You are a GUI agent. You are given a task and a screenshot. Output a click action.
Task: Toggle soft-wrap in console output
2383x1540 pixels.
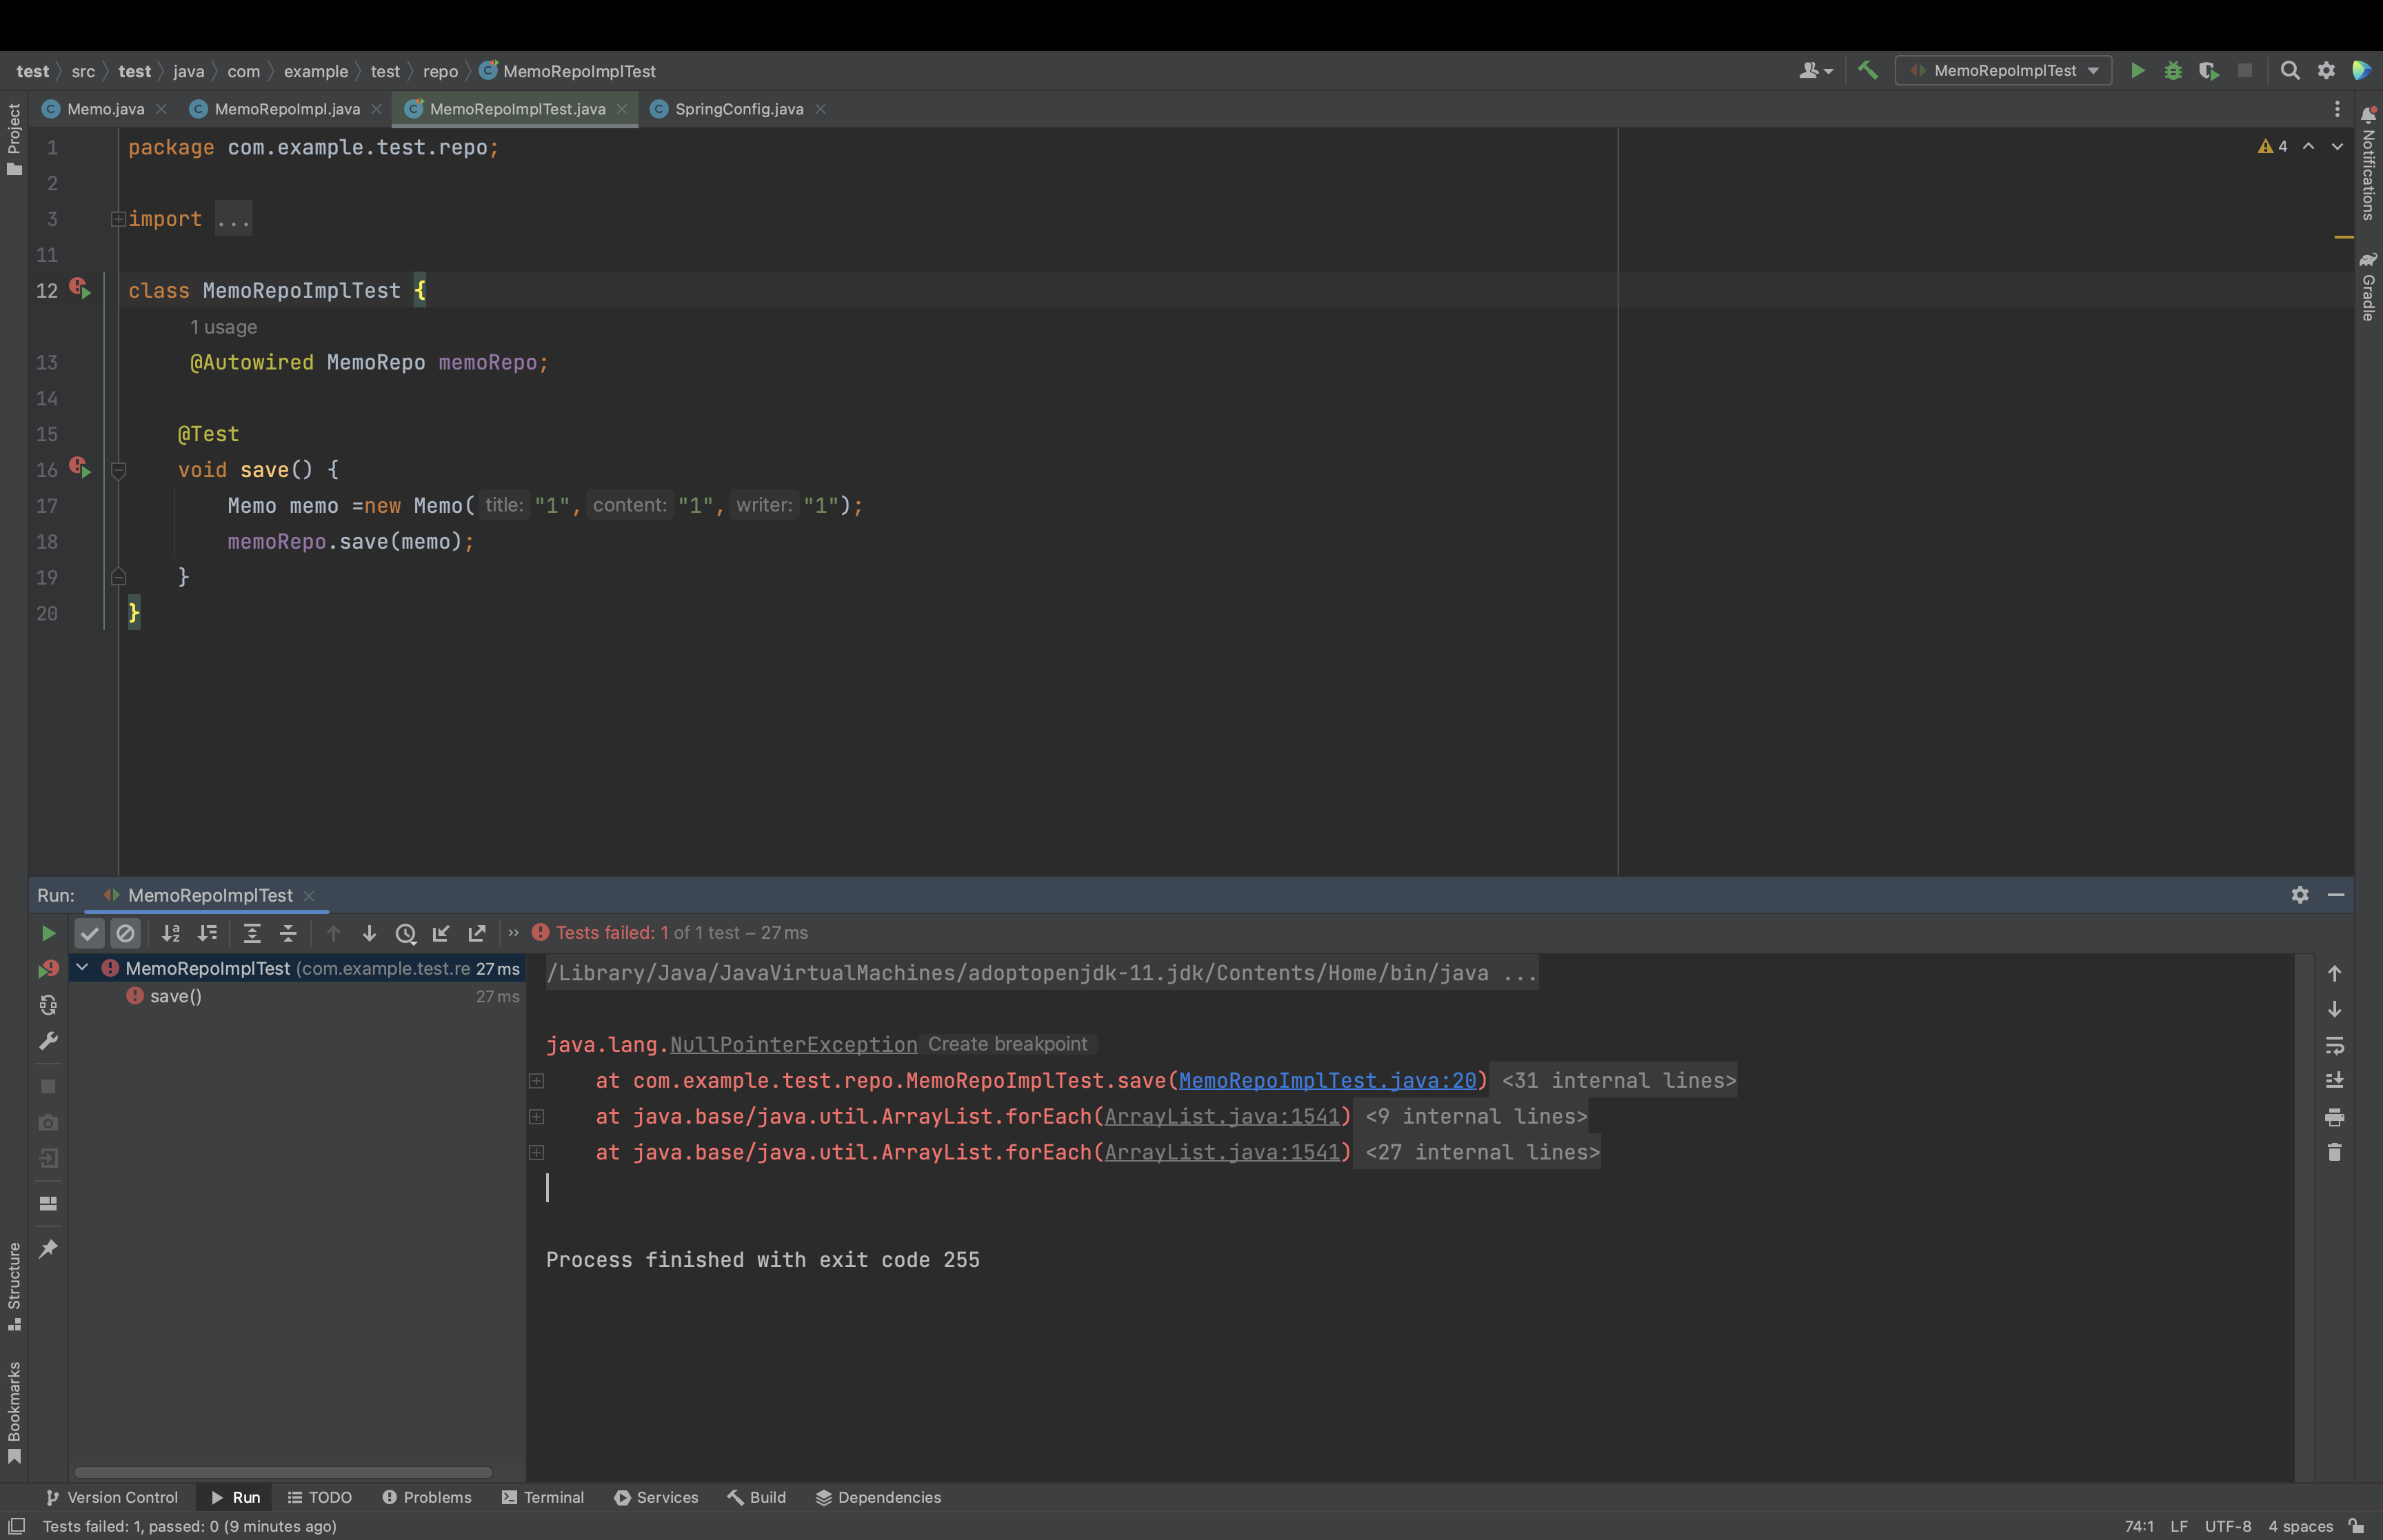pyautogui.click(x=2334, y=1045)
